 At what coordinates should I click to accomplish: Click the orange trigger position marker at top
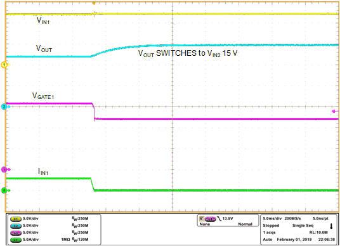pyautogui.click(x=94, y=3)
